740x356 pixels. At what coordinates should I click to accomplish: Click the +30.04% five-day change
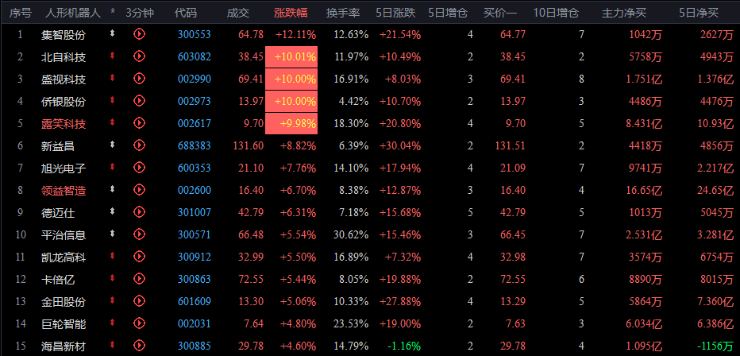coord(399,146)
